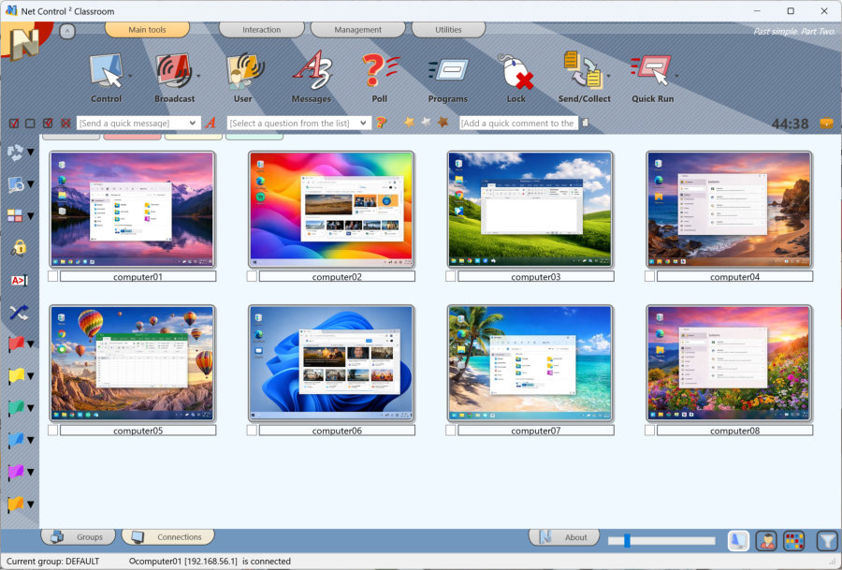The height and width of the screenshot is (570, 842).
Task: Launch the Poll tool
Action: coord(380,75)
